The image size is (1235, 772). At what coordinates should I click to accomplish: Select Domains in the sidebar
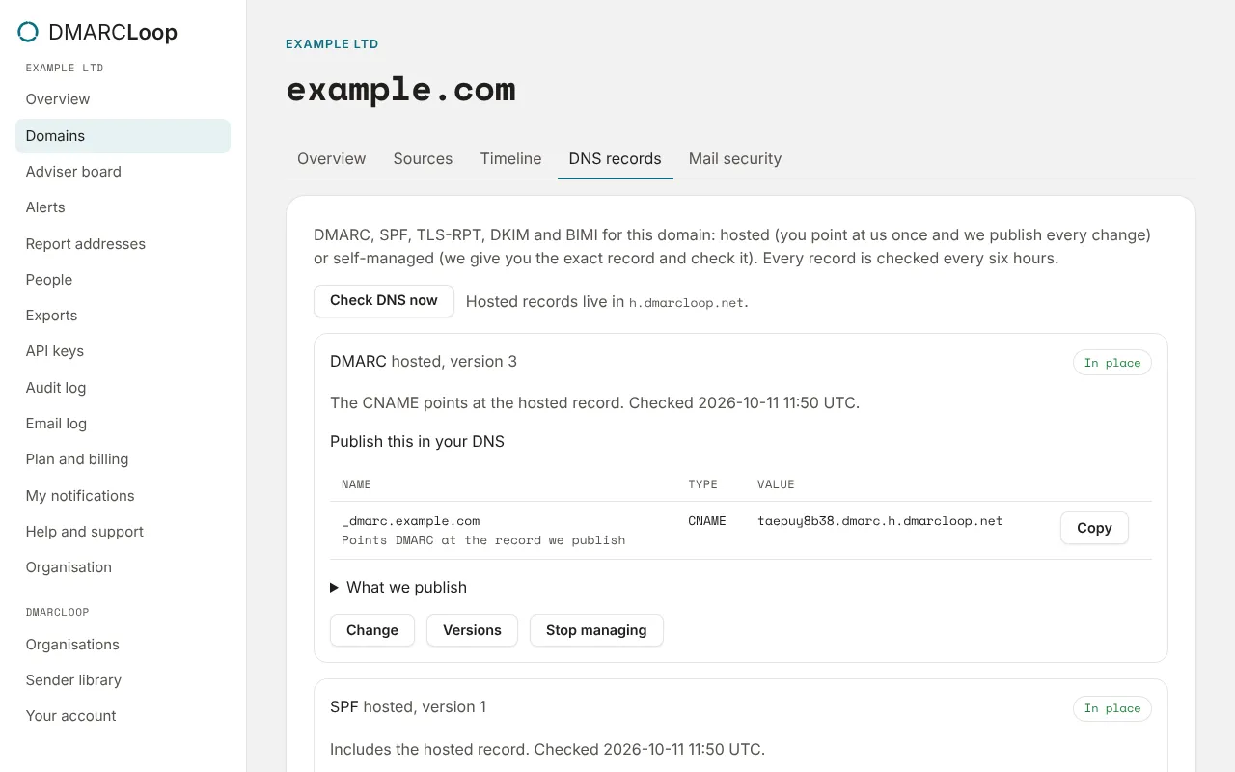point(123,136)
